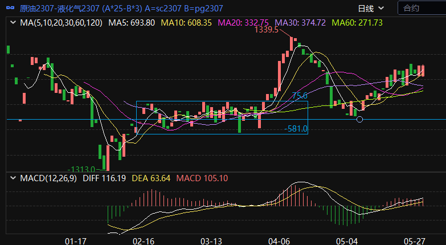446x245 pixels.
Task: Collapse the MA indicator chevron
Action: pyautogui.click(x=13, y=23)
